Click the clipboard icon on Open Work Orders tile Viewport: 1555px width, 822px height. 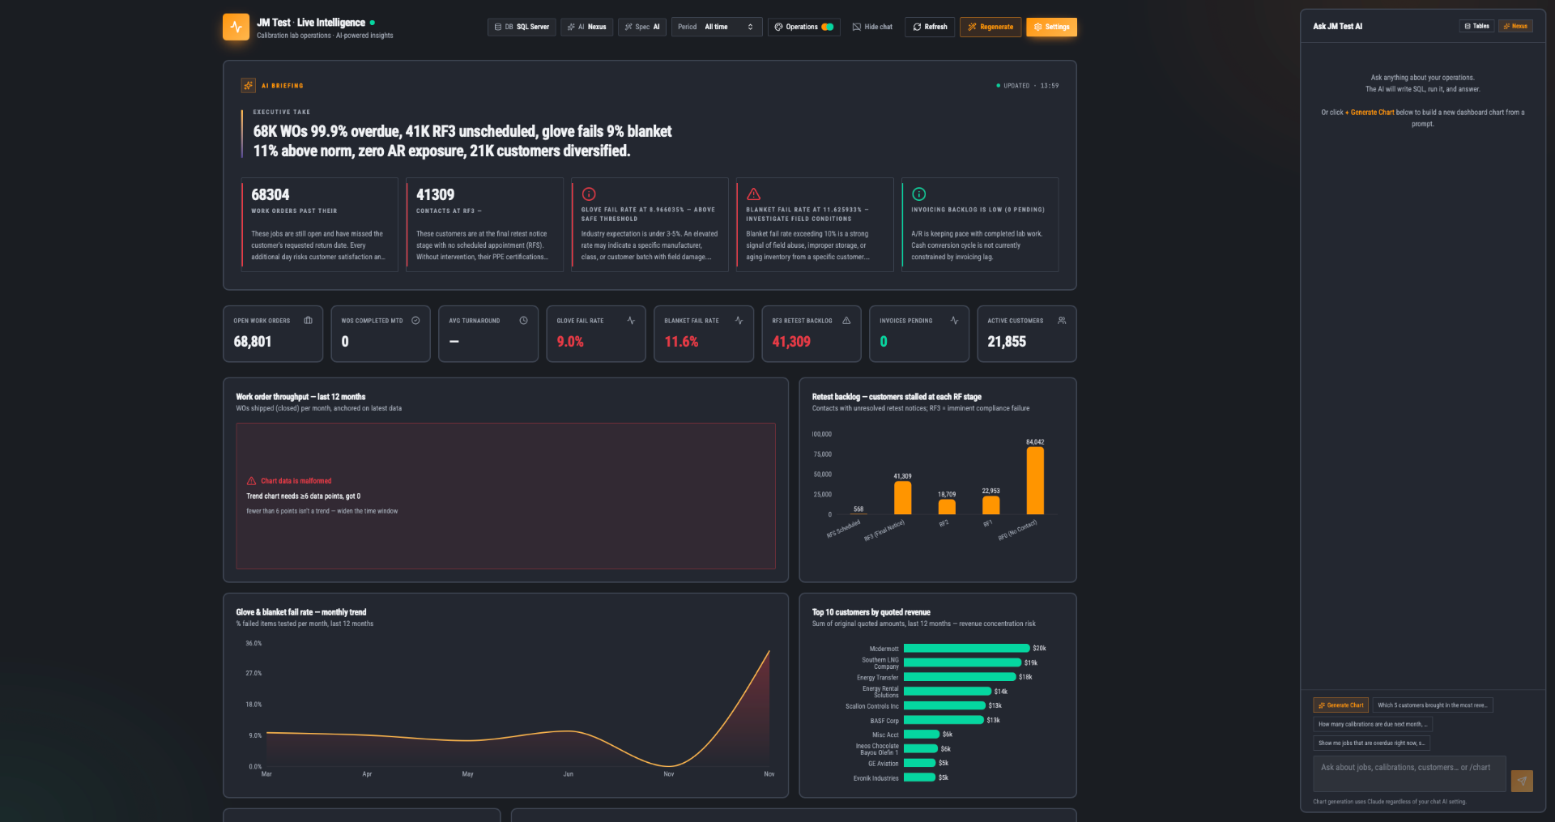[x=308, y=321]
